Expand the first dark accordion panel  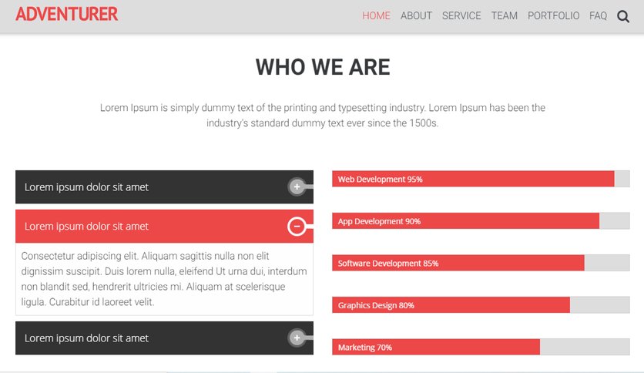pyautogui.click(x=164, y=187)
